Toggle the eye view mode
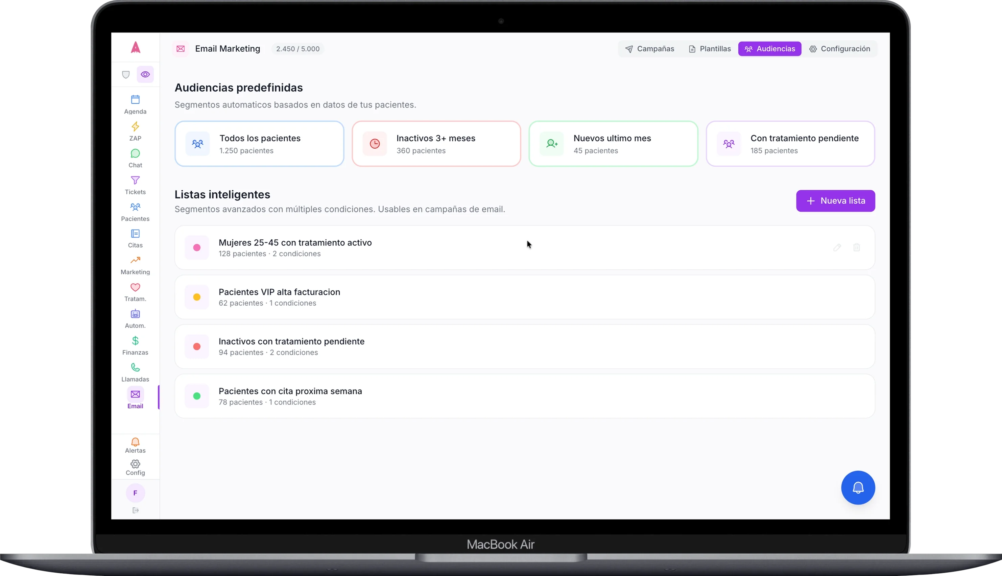The width and height of the screenshot is (1002, 576). [x=145, y=74]
